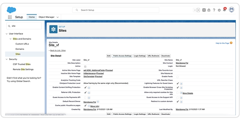Open the Setup gear icon in header
The image size is (242, 119).
219,10
